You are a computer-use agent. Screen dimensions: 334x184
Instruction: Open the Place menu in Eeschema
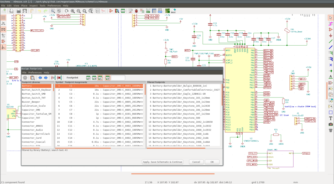(24, 6)
